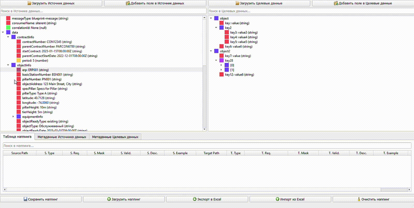Click Добавить поле в Целевые данные
This screenshot has width=414, height=208.
pos(363,3)
